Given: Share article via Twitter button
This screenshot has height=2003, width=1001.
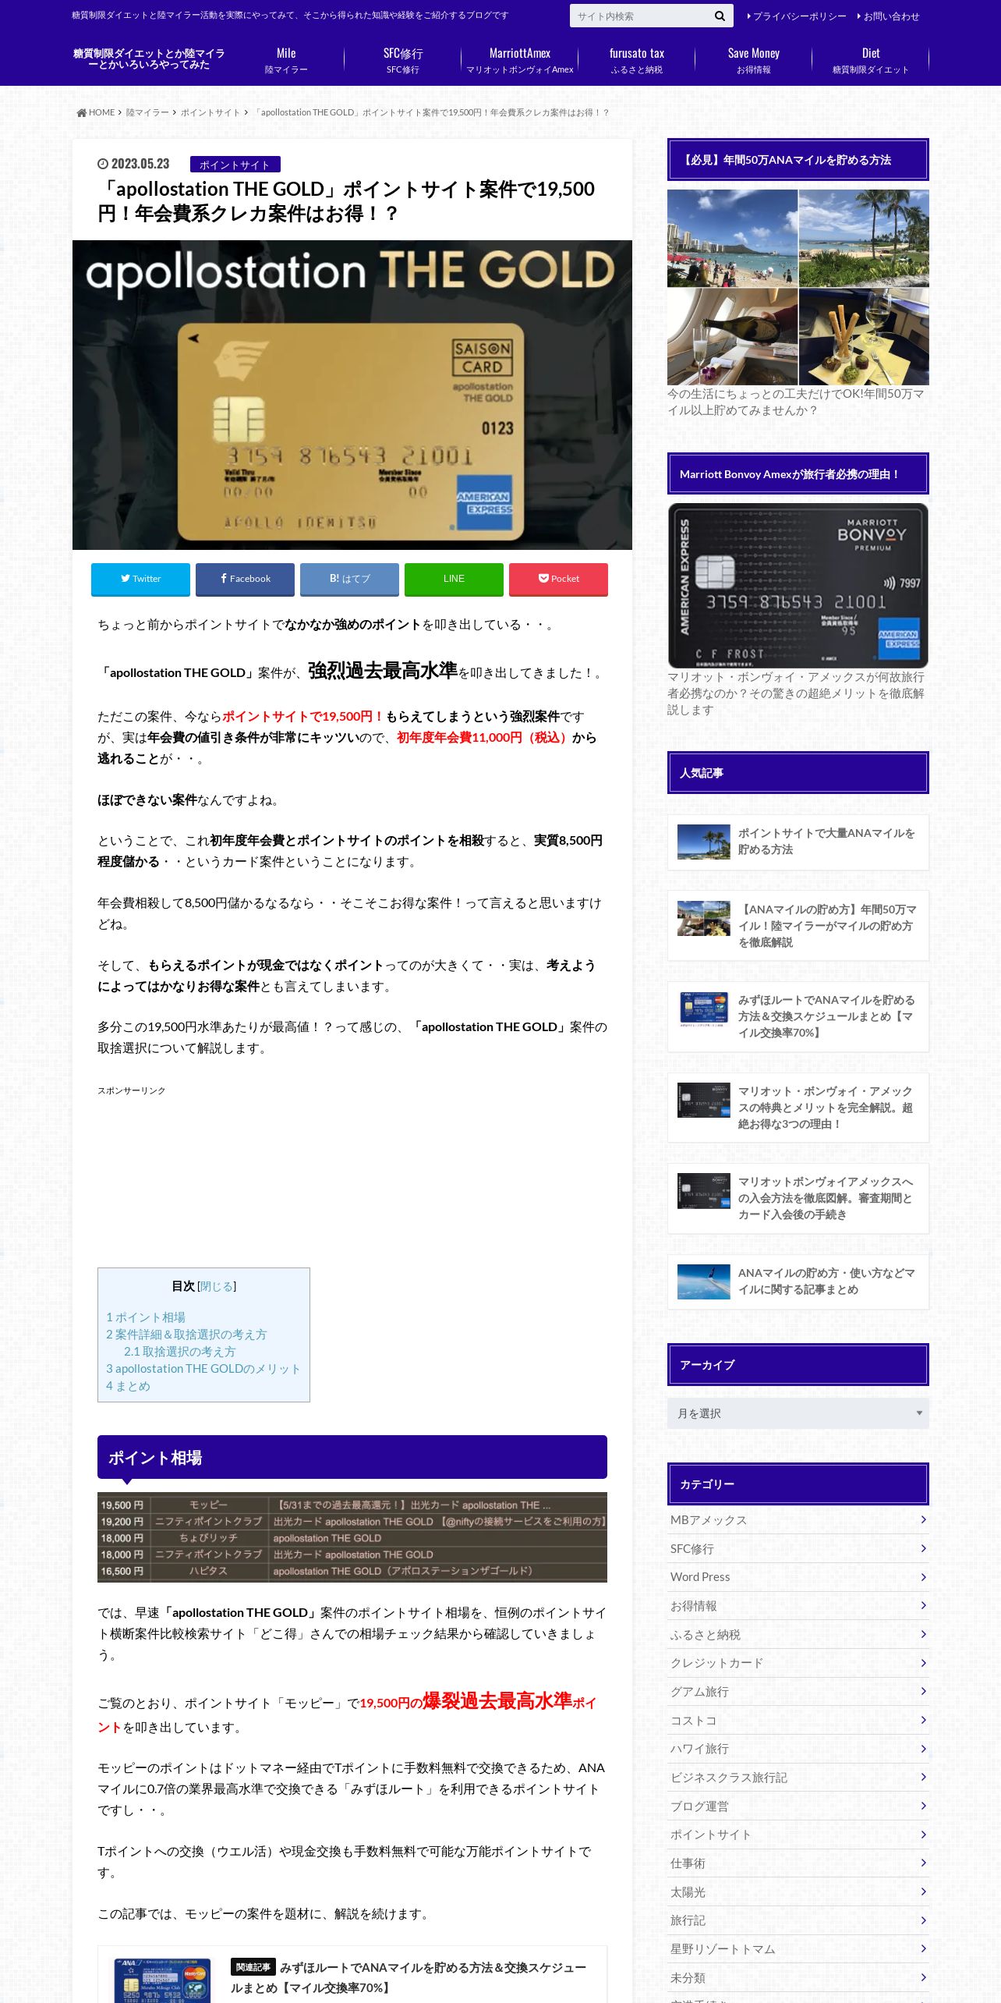Looking at the screenshot, I should (x=140, y=579).
